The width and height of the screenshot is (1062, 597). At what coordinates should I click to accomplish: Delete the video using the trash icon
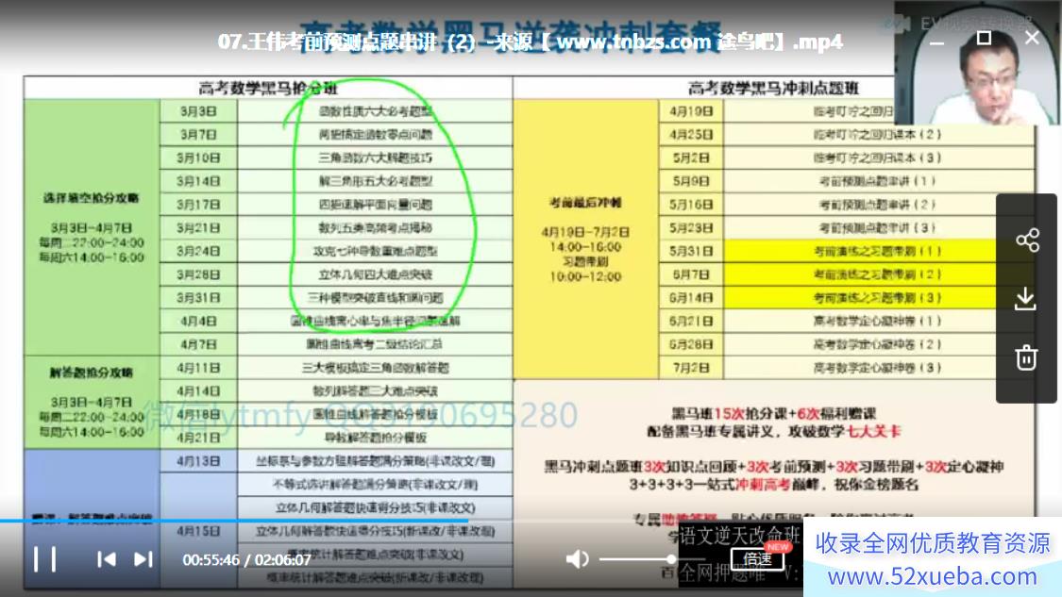pyautogui.click(x=1026, y=357)
